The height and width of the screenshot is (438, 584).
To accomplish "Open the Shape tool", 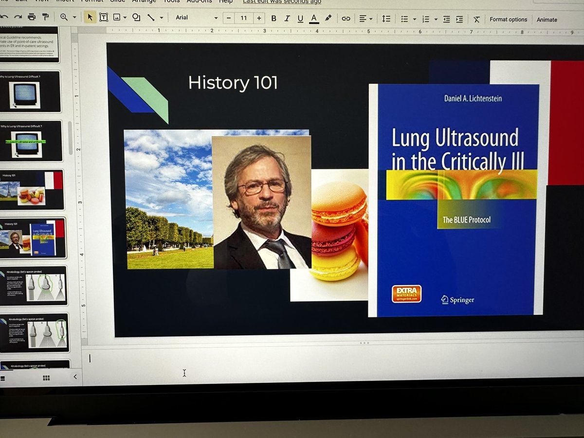I will 136,18.
